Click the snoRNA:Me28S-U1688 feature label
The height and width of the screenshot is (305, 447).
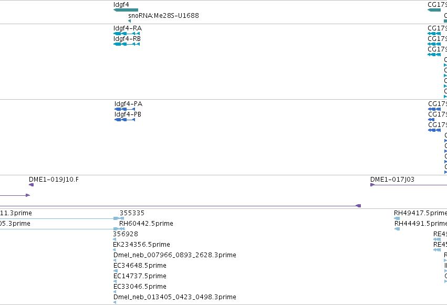click(164, 15)
